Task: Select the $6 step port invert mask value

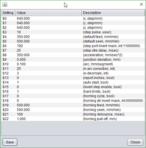Action: point(48,46)
